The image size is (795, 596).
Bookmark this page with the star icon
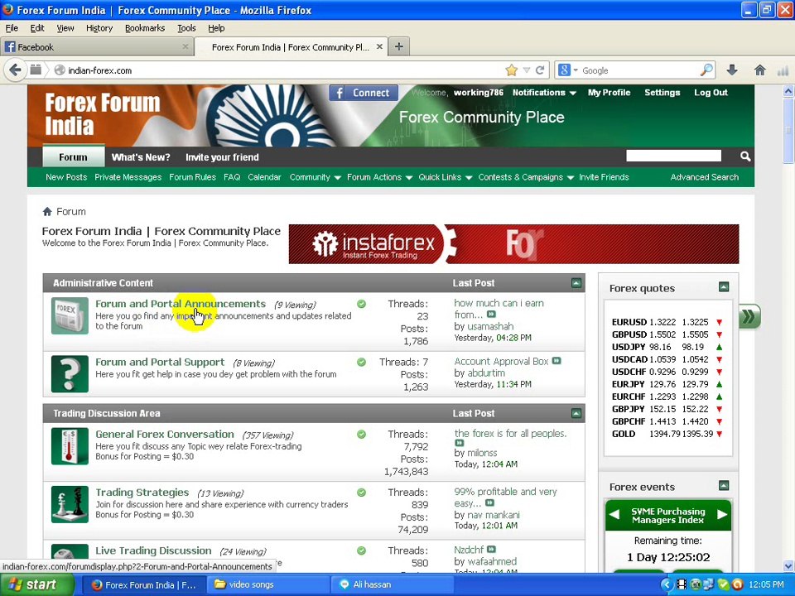[511, 70]
